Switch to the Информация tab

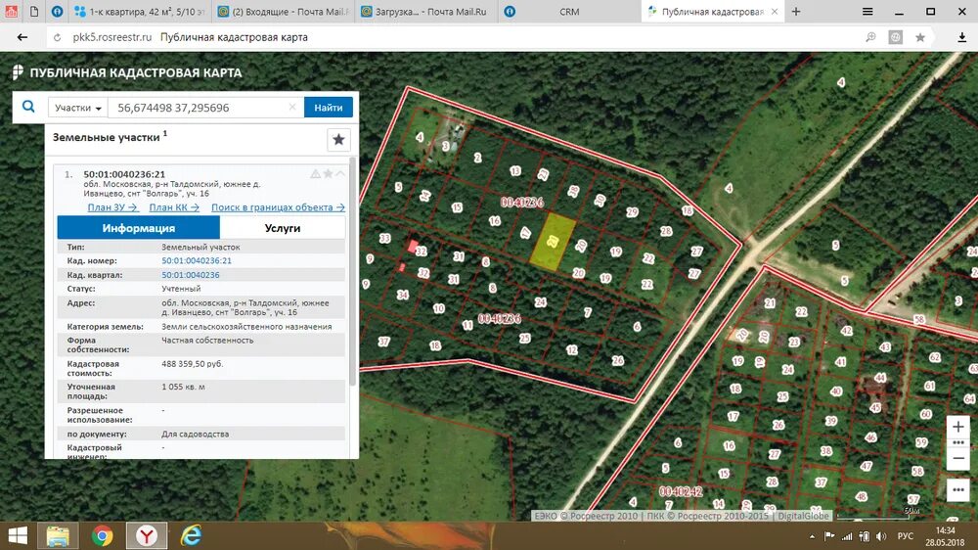[139, 228]
